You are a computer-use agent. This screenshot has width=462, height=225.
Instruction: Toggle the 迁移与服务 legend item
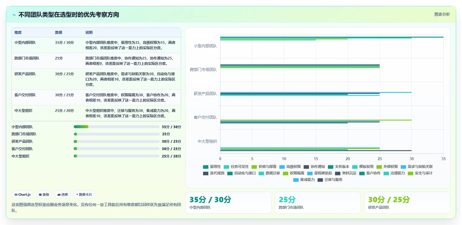coord(330,180)
